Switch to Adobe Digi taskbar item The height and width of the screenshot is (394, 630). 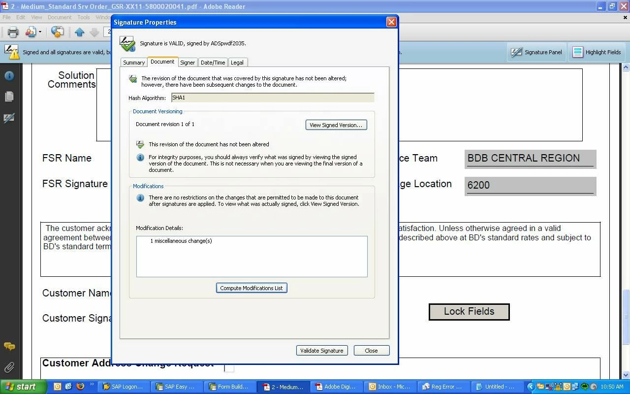[x=338, y=387]
